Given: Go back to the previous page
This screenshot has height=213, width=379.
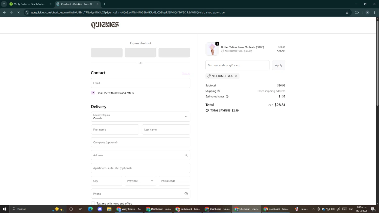Looking at the screenshot, I should pyautogui.click(x=4, y=12).
